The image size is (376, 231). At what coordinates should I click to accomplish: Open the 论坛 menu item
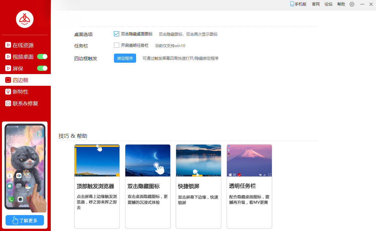328,4
